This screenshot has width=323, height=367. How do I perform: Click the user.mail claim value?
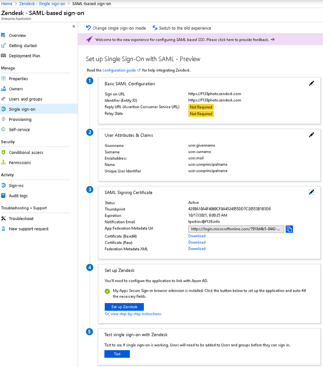pos(196,158)
